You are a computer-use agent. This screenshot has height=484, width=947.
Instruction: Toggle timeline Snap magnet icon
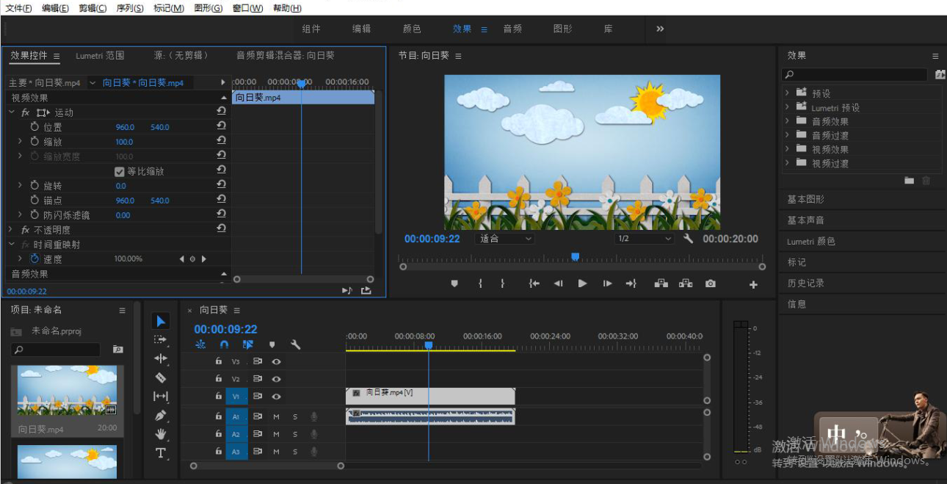click(x=225, y=344)
